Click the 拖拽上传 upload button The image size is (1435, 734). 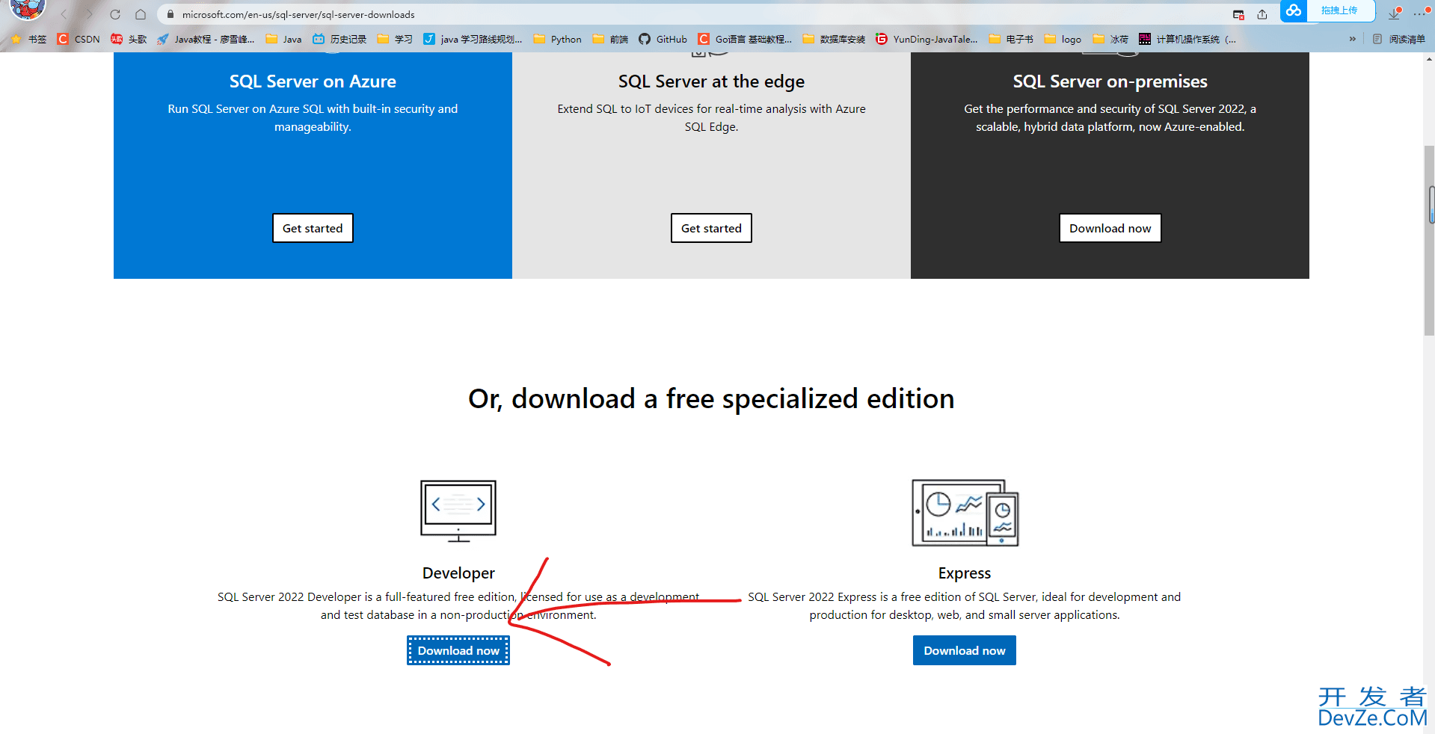1339,10
